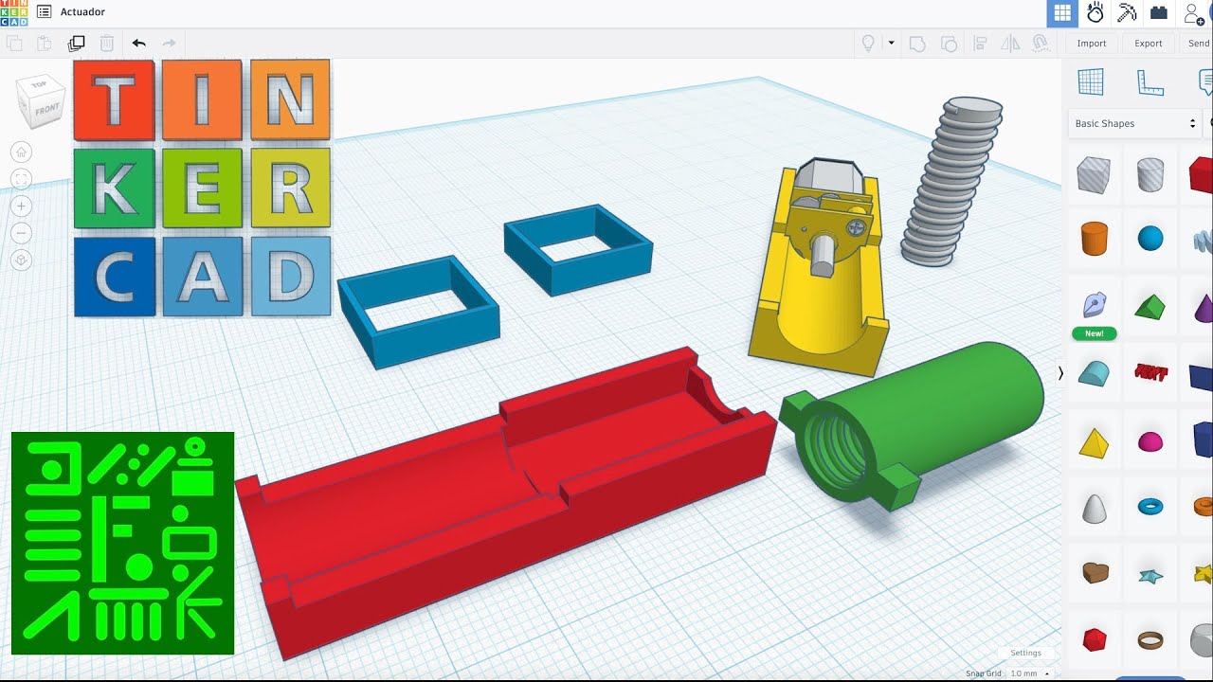Pick the gray Paraboloid shape

(1094, 509)
